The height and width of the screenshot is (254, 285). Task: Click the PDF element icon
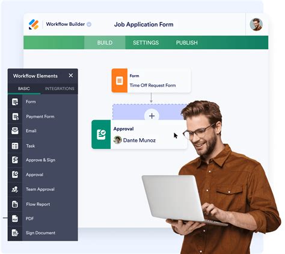coord(15,219)
